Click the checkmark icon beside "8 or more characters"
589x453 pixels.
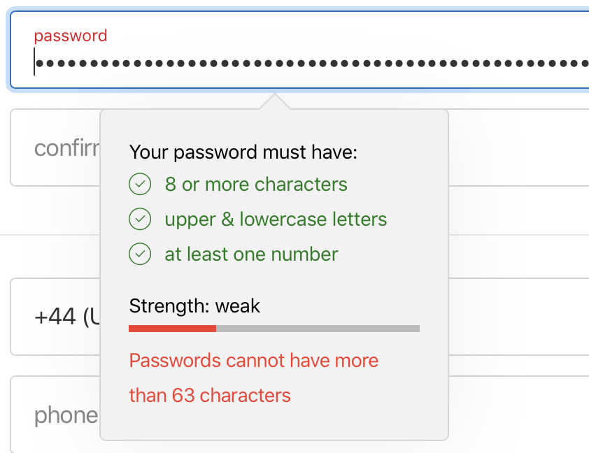pos(141,185)
